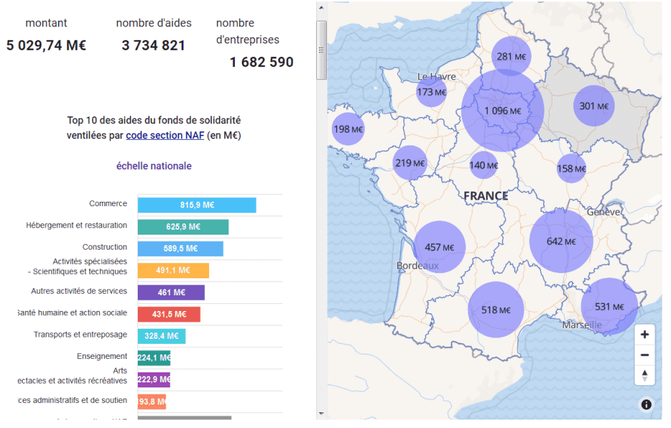
Task: Select the 301 M€ bubble in the east
Action: pos(593,106)
